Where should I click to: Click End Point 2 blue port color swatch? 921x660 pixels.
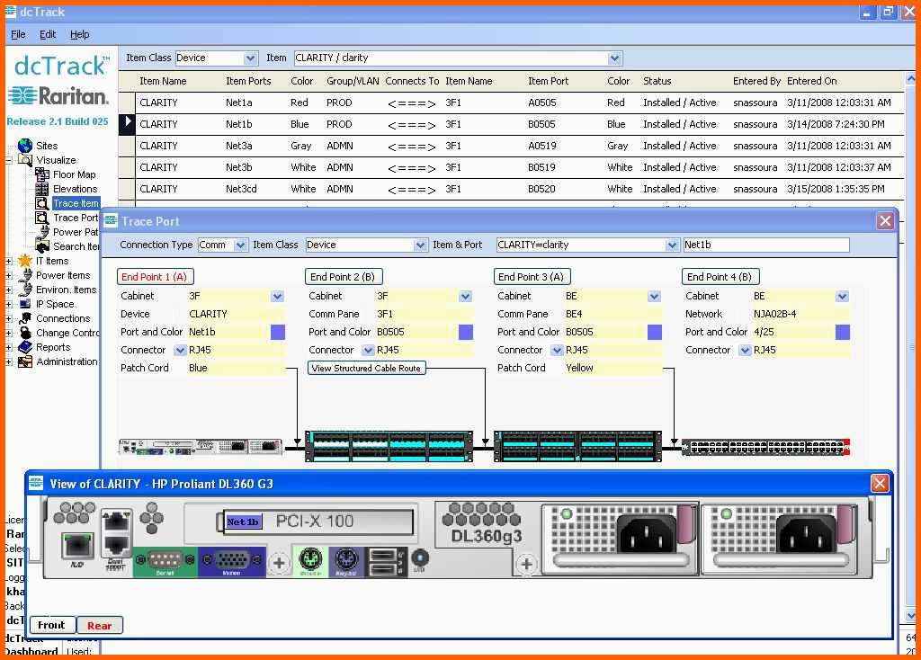(466, 332)
